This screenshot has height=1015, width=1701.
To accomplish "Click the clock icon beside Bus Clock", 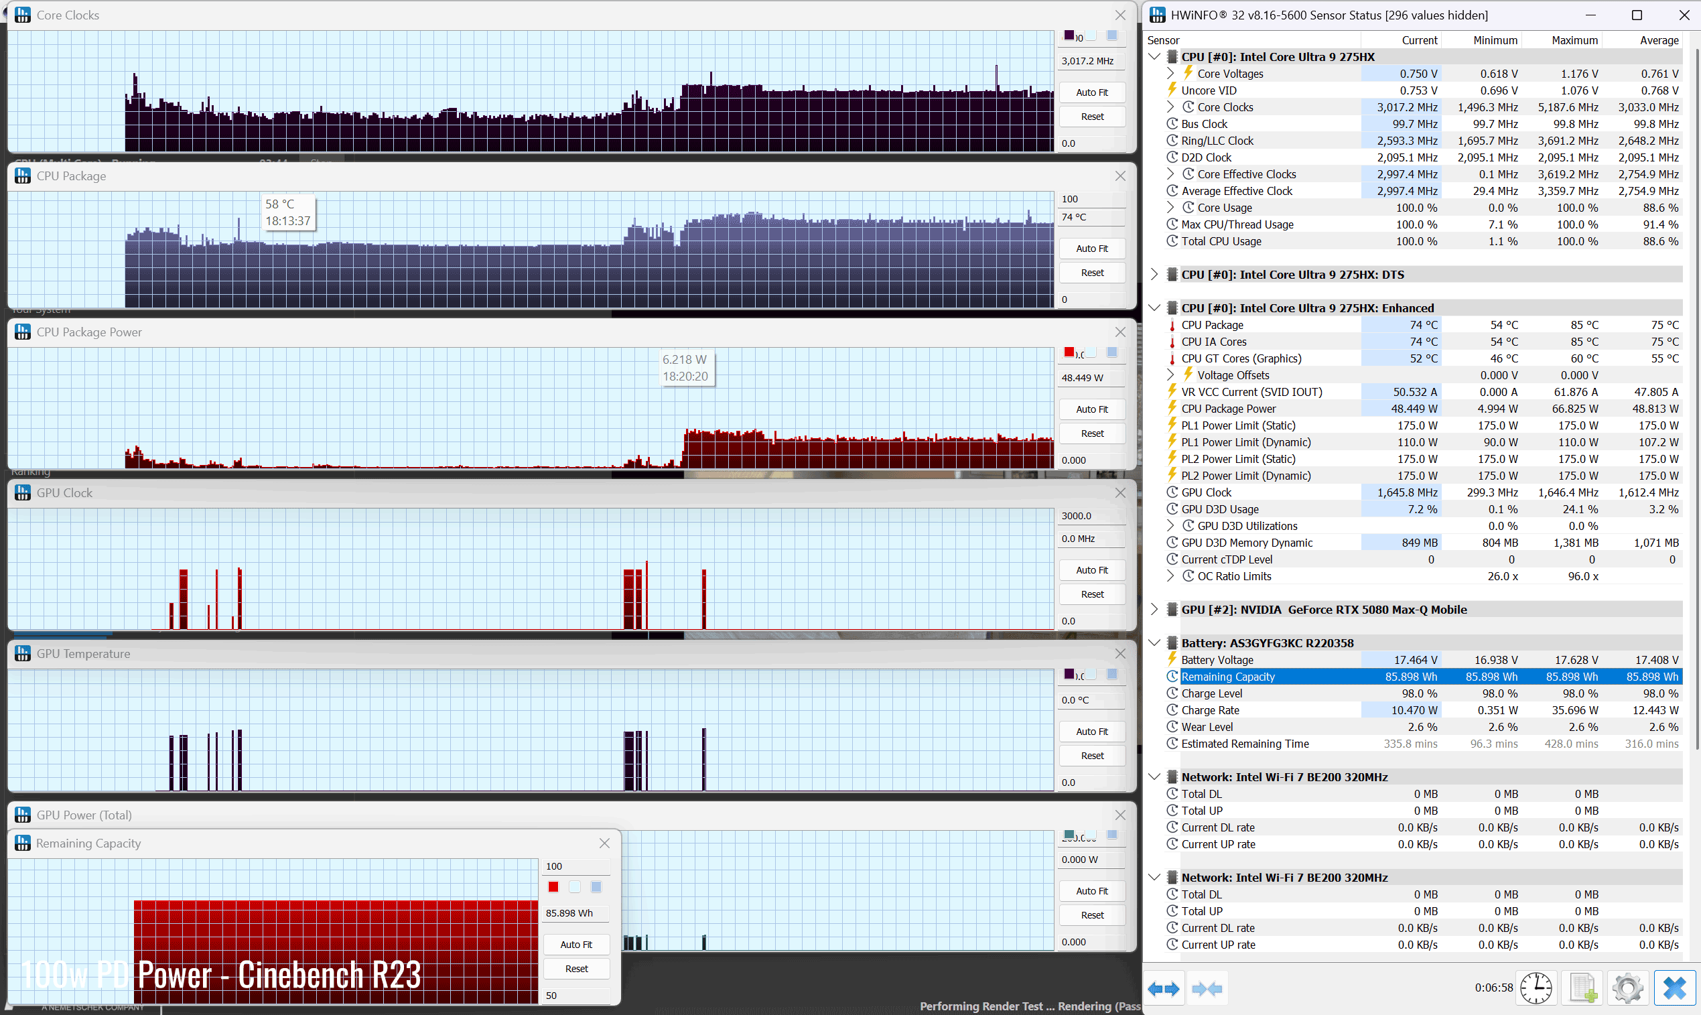I will click(x=1172, y=124).
